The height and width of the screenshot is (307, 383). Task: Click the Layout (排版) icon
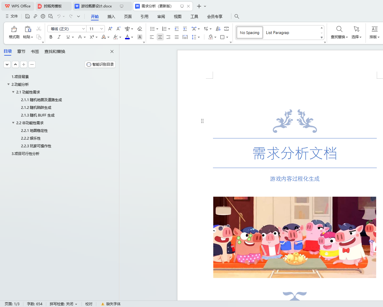coord(375,29)
